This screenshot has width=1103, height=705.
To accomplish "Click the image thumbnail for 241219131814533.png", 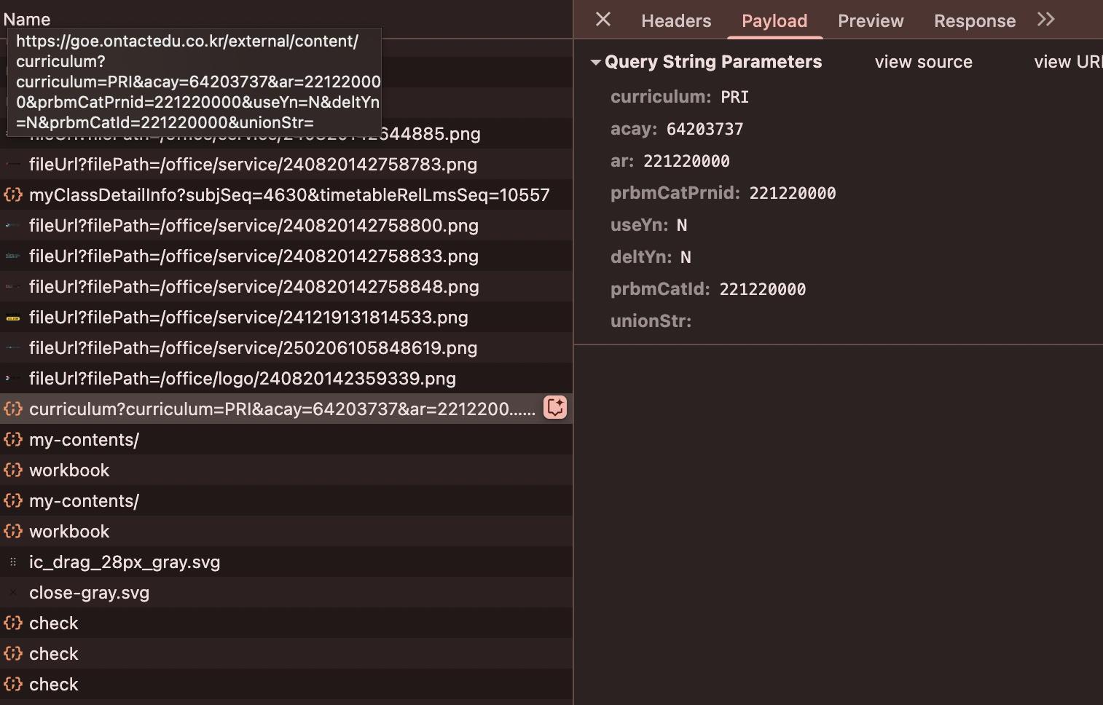I will point(13,318).
